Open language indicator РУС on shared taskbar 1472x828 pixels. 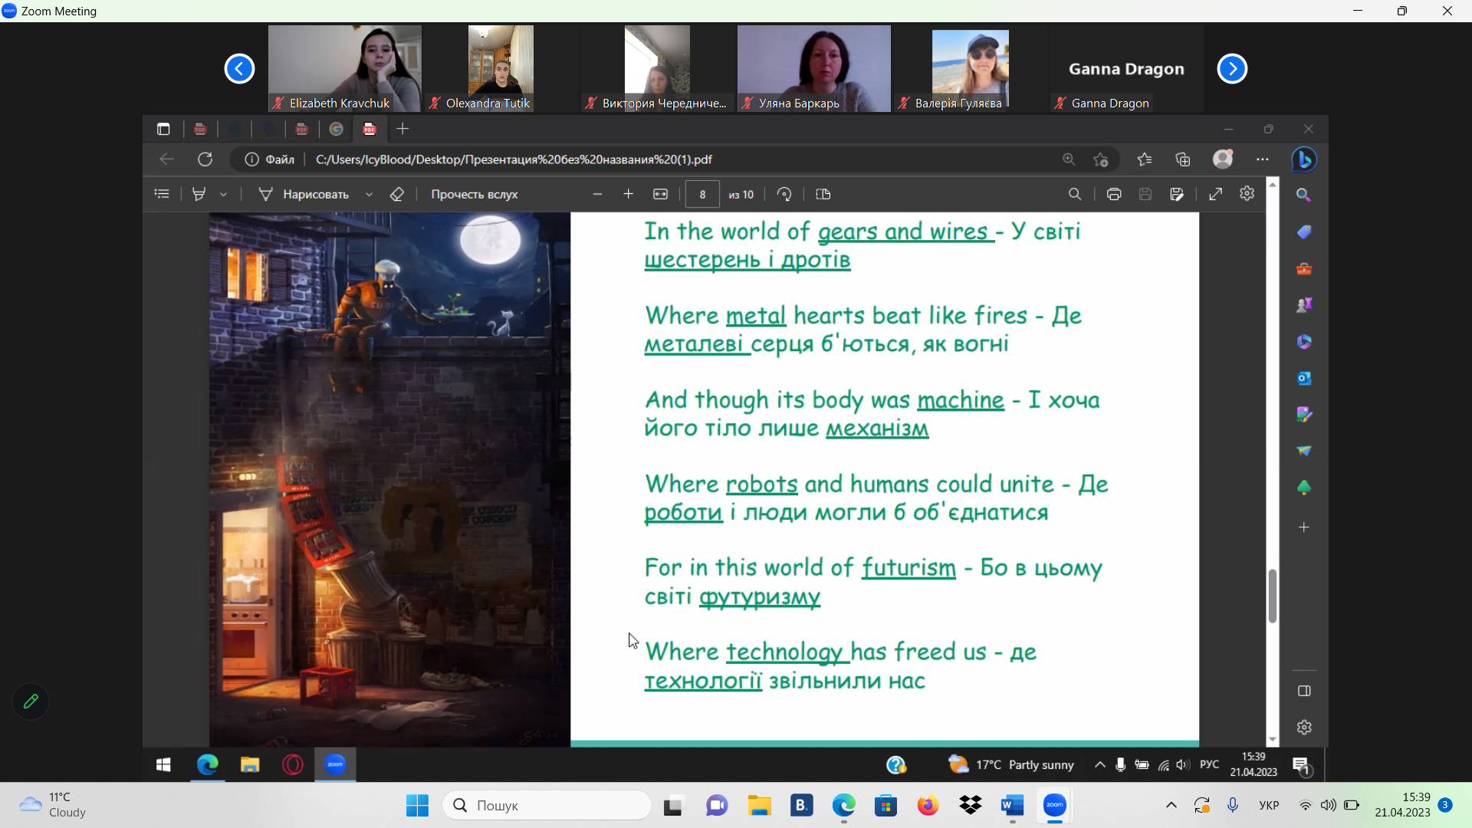click(1209, 764)
